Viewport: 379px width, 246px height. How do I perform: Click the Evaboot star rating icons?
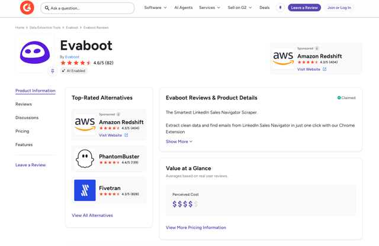pos(76,63)
